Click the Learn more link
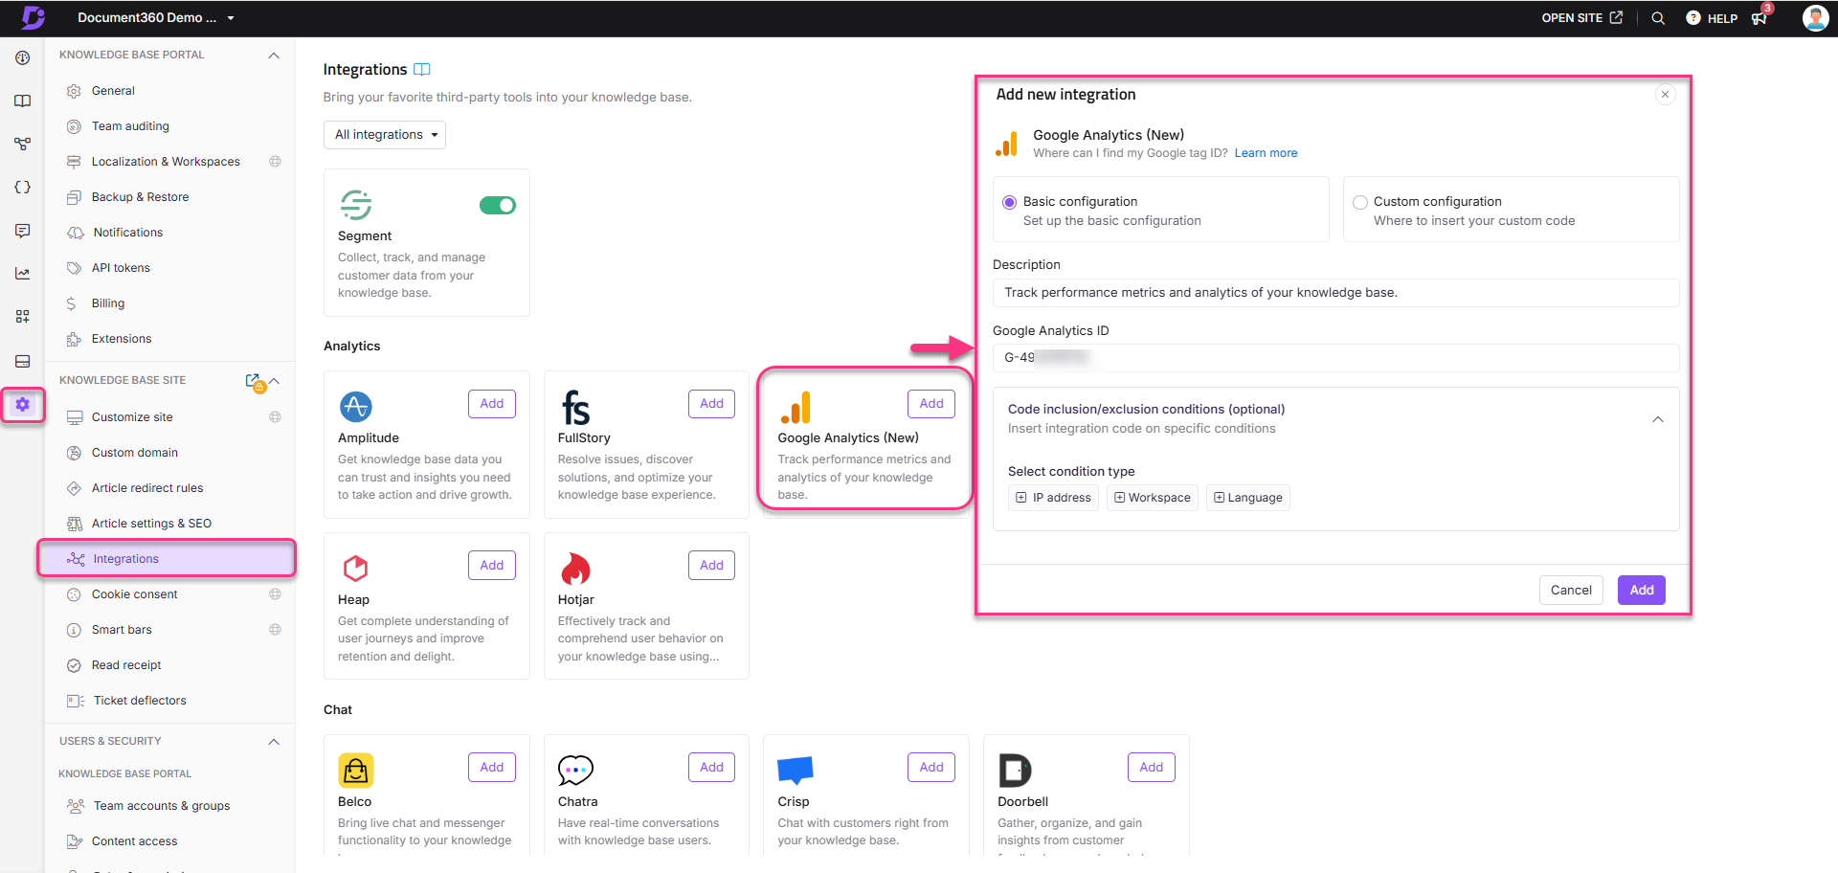This screenshot has height=873, width=1838. pyautogui.click(x=1266, y=153)
